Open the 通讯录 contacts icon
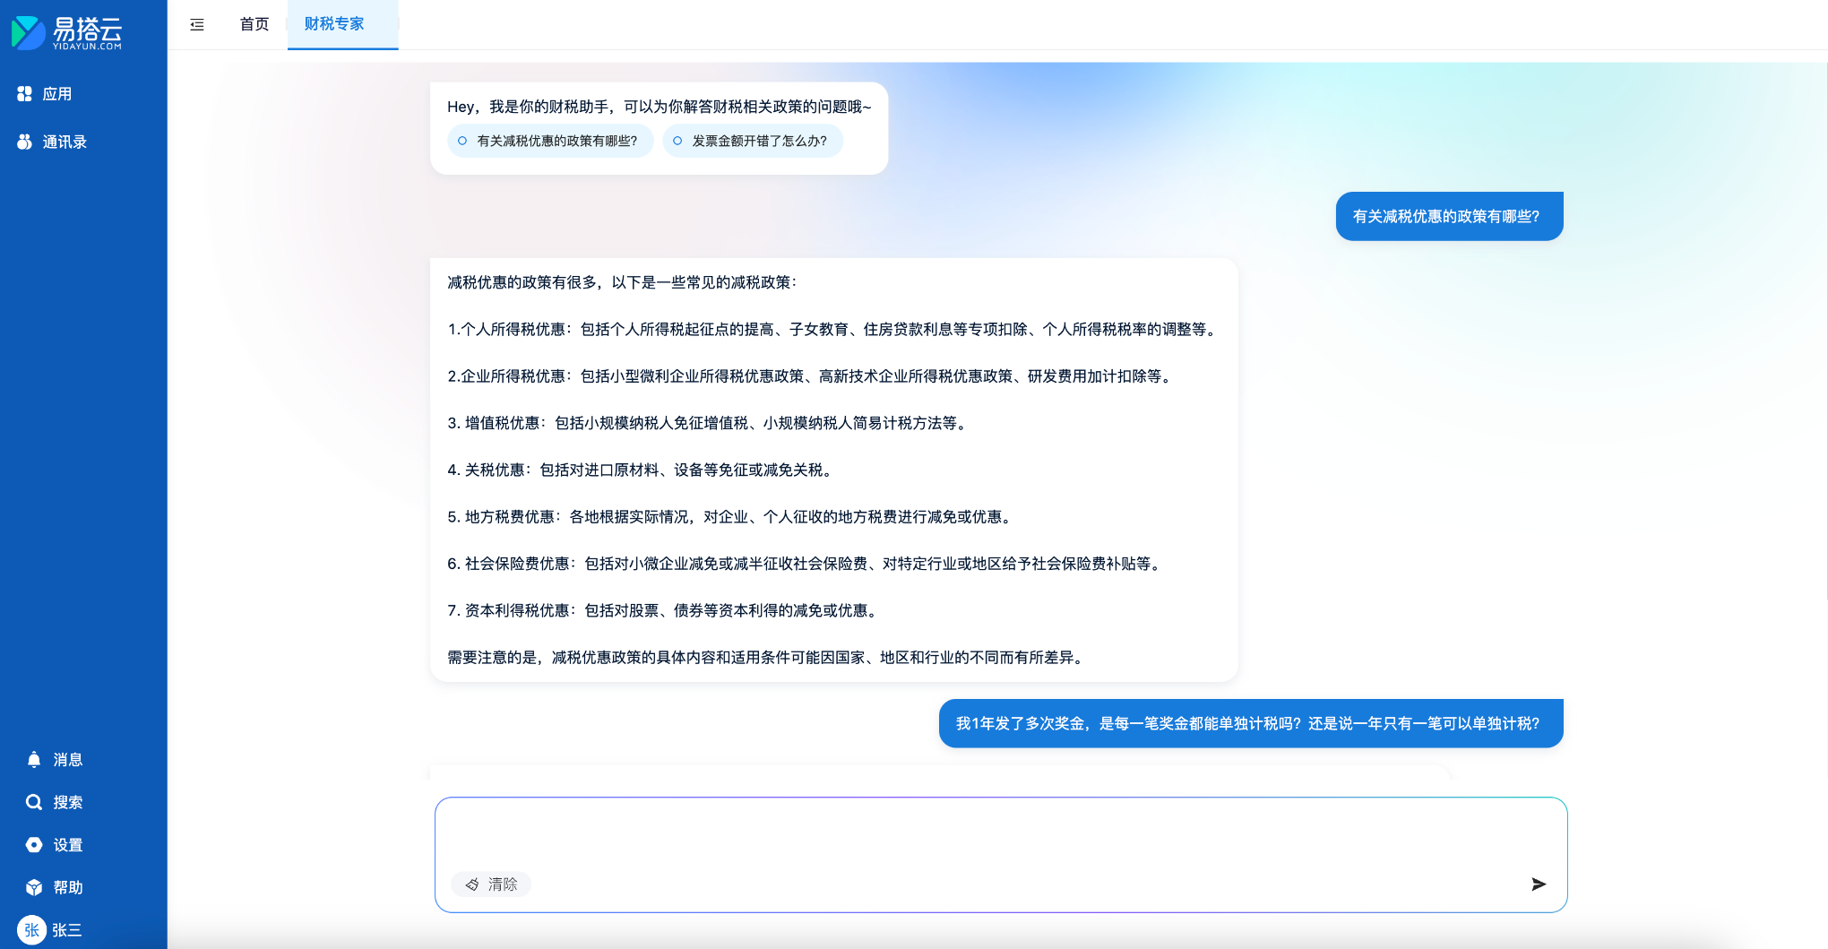Image resolution: width=1828 pixels, height=949 pixels. (x=25, y=142)
